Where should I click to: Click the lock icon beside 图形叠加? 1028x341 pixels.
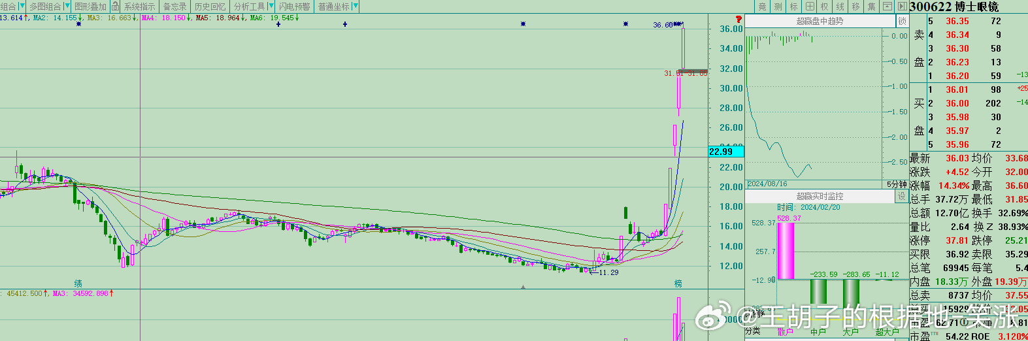point(115,7)
